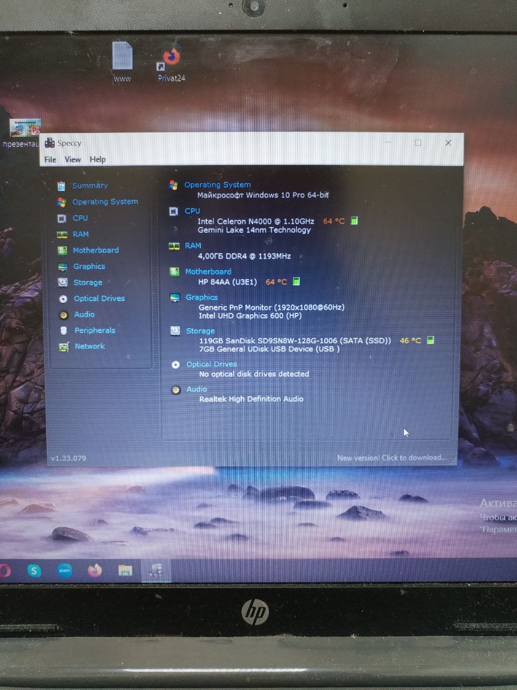The image size is (517, 690).
Task: Click the board icon beside Motherboard heading
Action: tap(174, 272)
